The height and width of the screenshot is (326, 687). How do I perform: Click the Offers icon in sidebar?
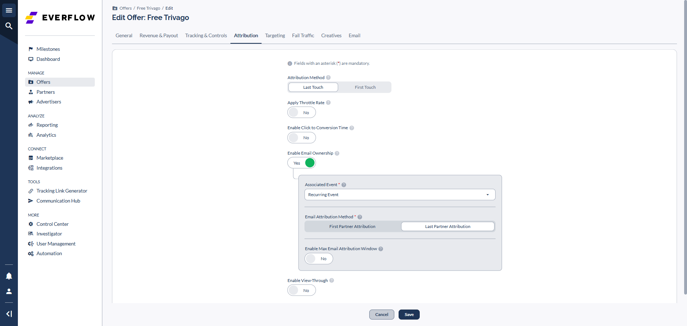click(31, 82)
